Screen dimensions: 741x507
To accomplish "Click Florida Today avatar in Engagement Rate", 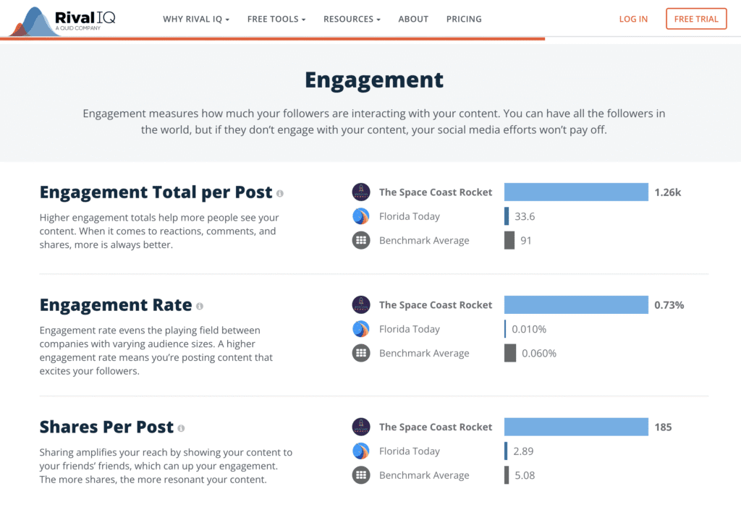I will [x=361, y=329].
